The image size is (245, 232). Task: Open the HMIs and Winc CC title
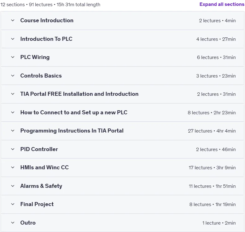point(45,167)
